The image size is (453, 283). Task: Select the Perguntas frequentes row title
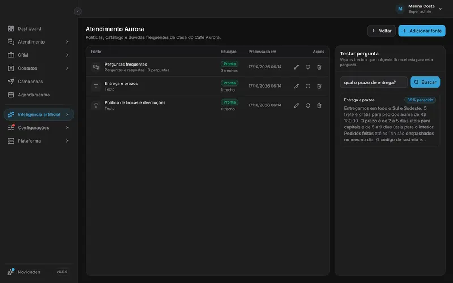(x=126, y=65)
